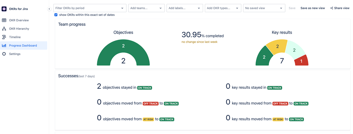
Task: Click the green Objectives gauge arc
Action: (123, 46)
